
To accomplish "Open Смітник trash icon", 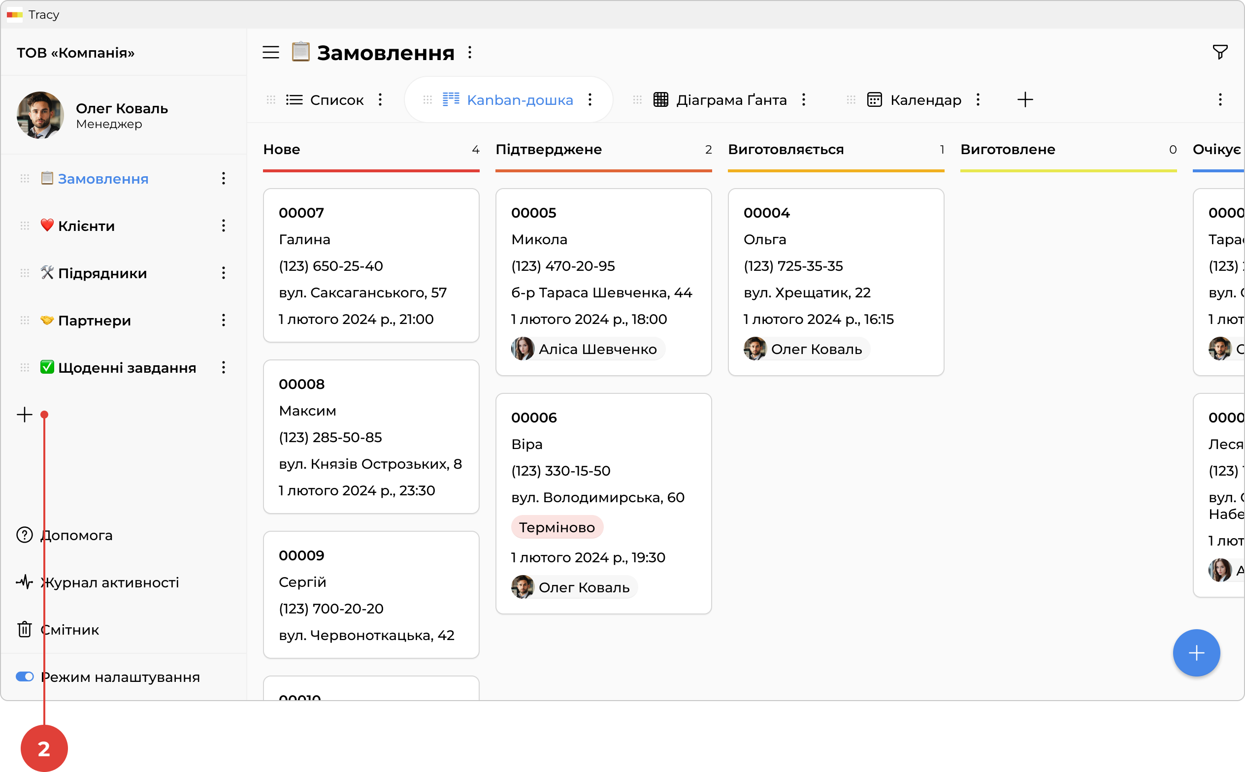I will coord(25,630).
